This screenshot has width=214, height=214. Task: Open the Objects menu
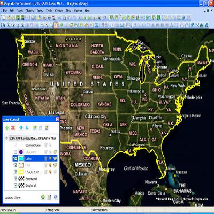click(x=29, y=11)
